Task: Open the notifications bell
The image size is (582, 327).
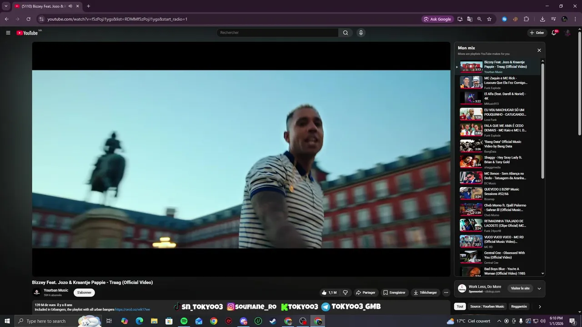Action: click(x=554, y=33)
